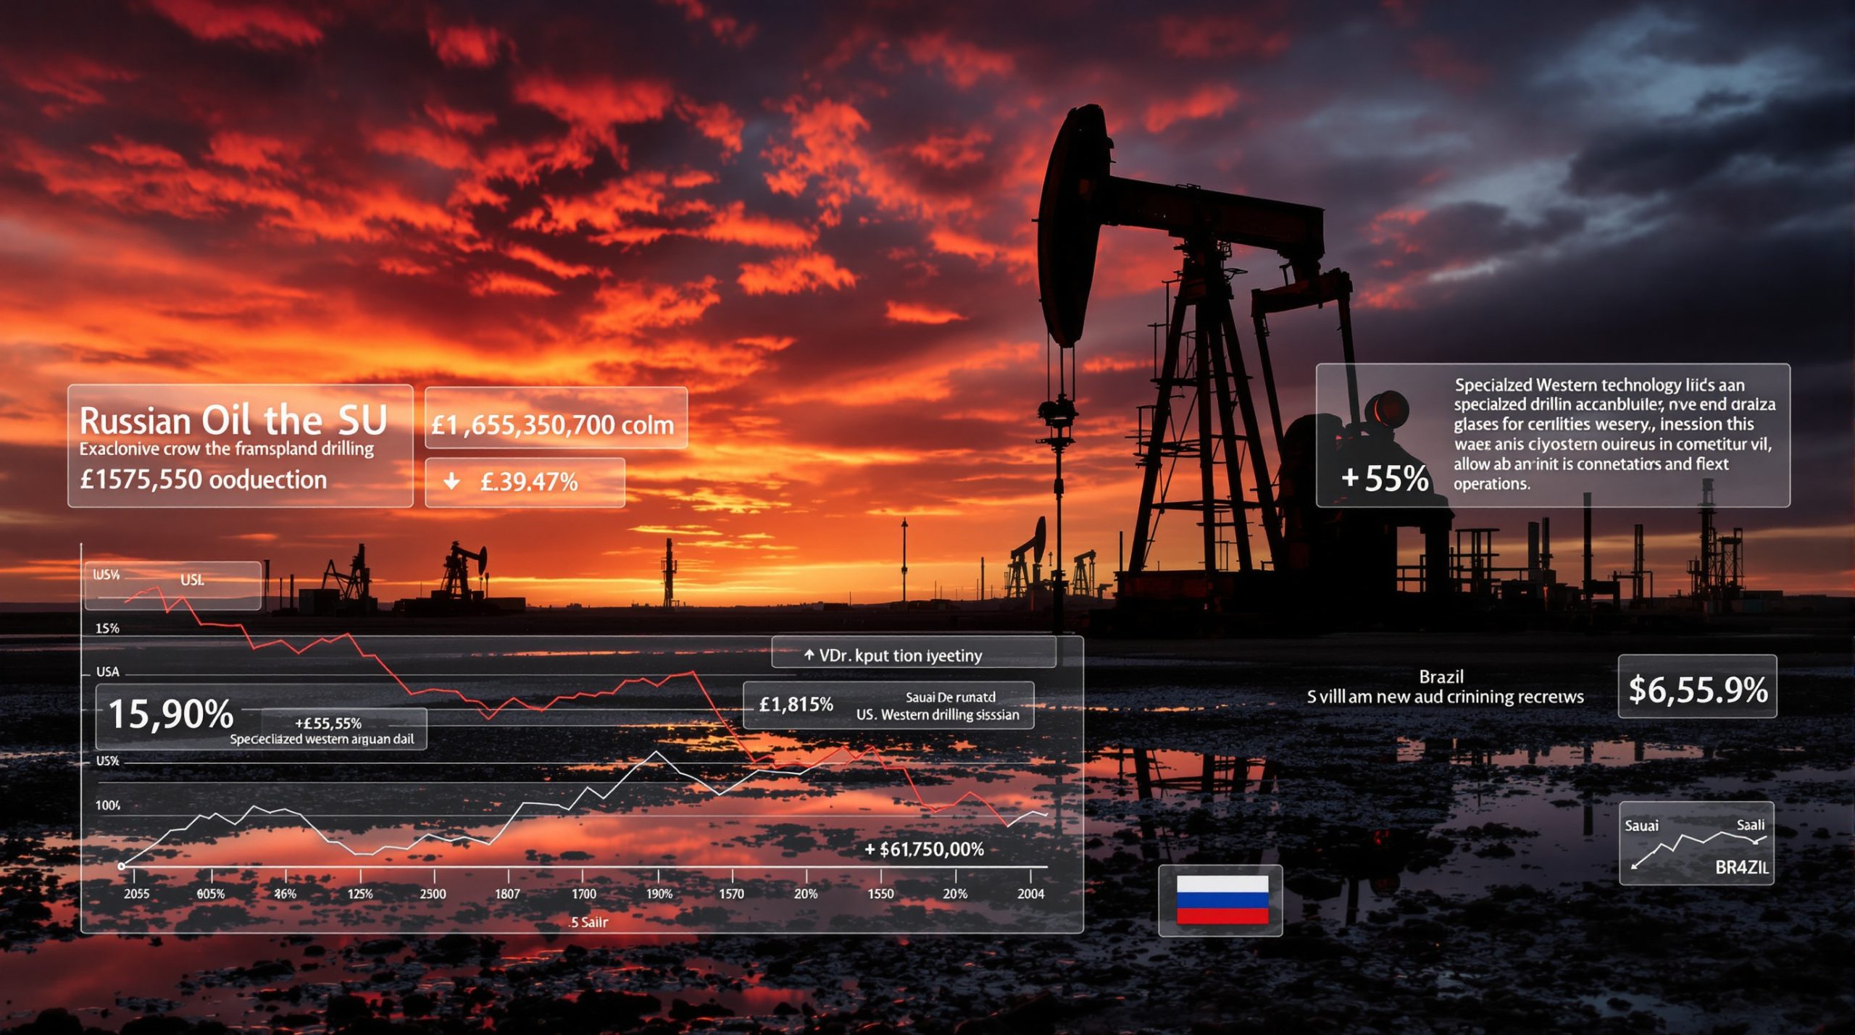Viewport: 1855px width, 1035px height.
Task: Click +£55,55% specialized western label
Action: [x=328, y=723]
